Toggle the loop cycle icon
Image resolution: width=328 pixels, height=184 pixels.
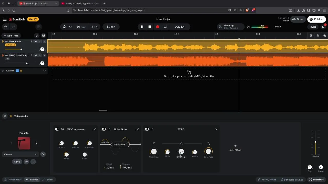coord(165,27)
